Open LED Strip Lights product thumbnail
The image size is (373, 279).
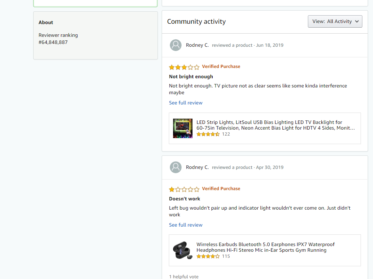tap(183, 128)
